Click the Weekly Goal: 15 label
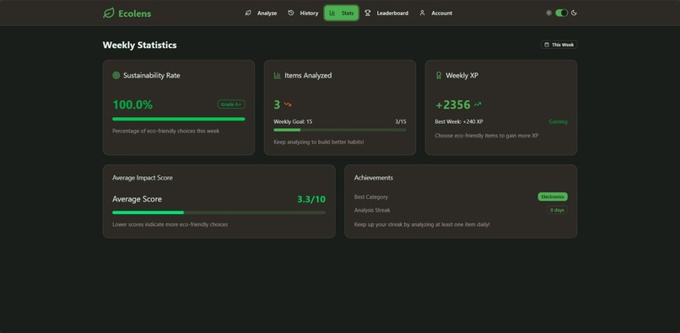Viewport: 680px width, 333px height. [x=293, y=122]
